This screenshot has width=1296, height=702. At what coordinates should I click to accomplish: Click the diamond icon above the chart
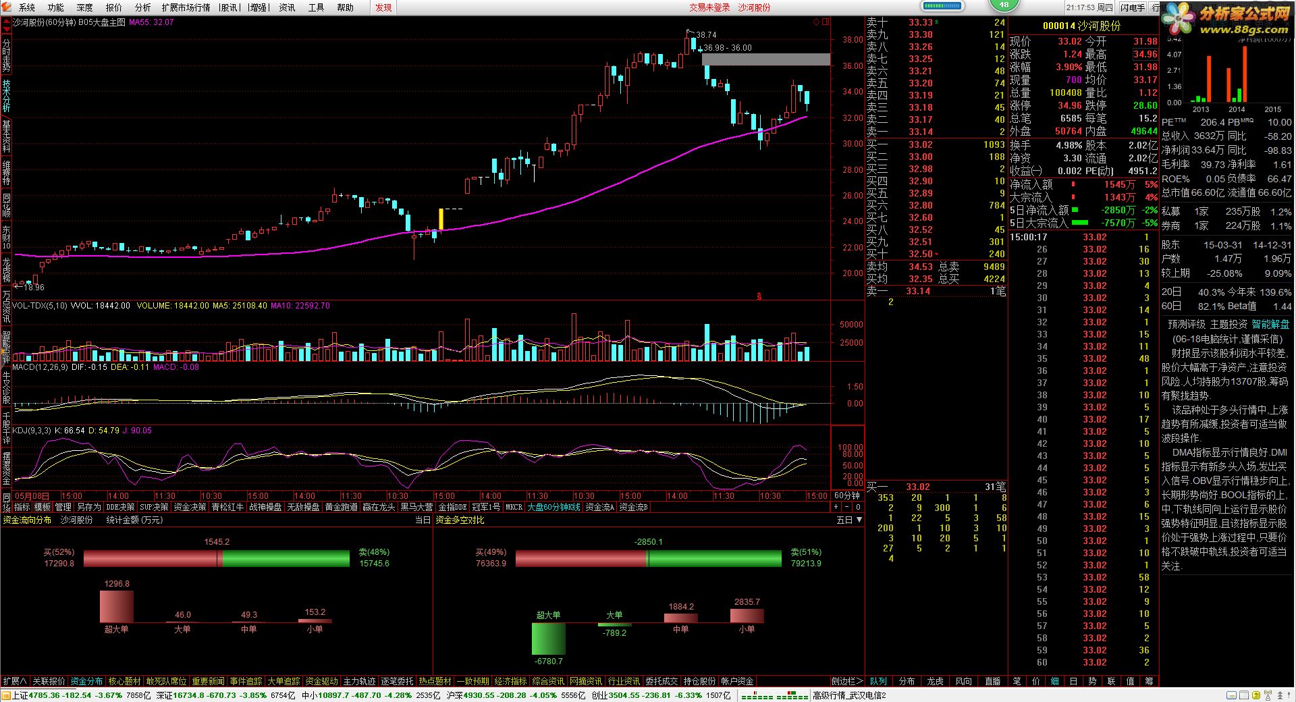click(816, 22)
